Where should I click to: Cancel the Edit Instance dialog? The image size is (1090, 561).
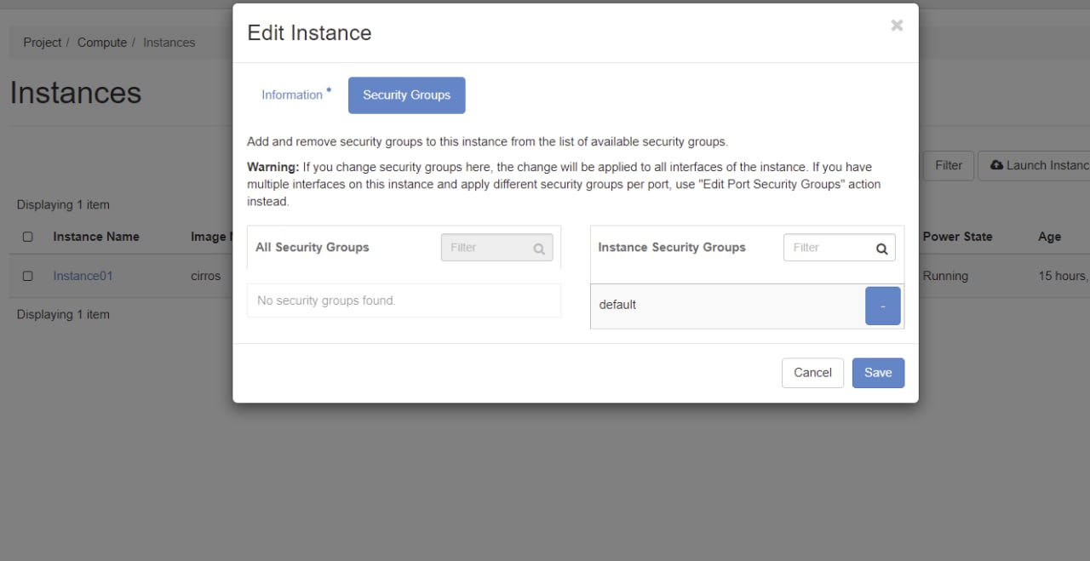coord(812,373)
